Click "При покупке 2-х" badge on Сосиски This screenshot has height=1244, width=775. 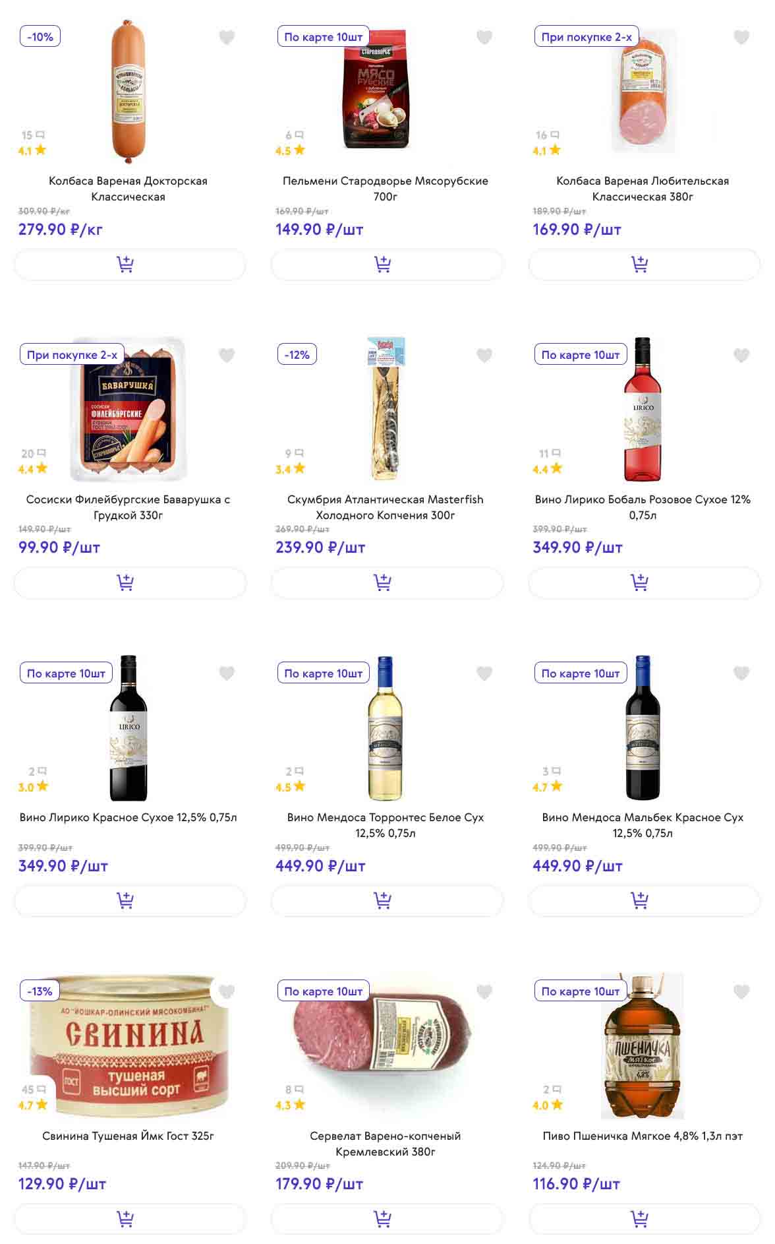(72, 355)
